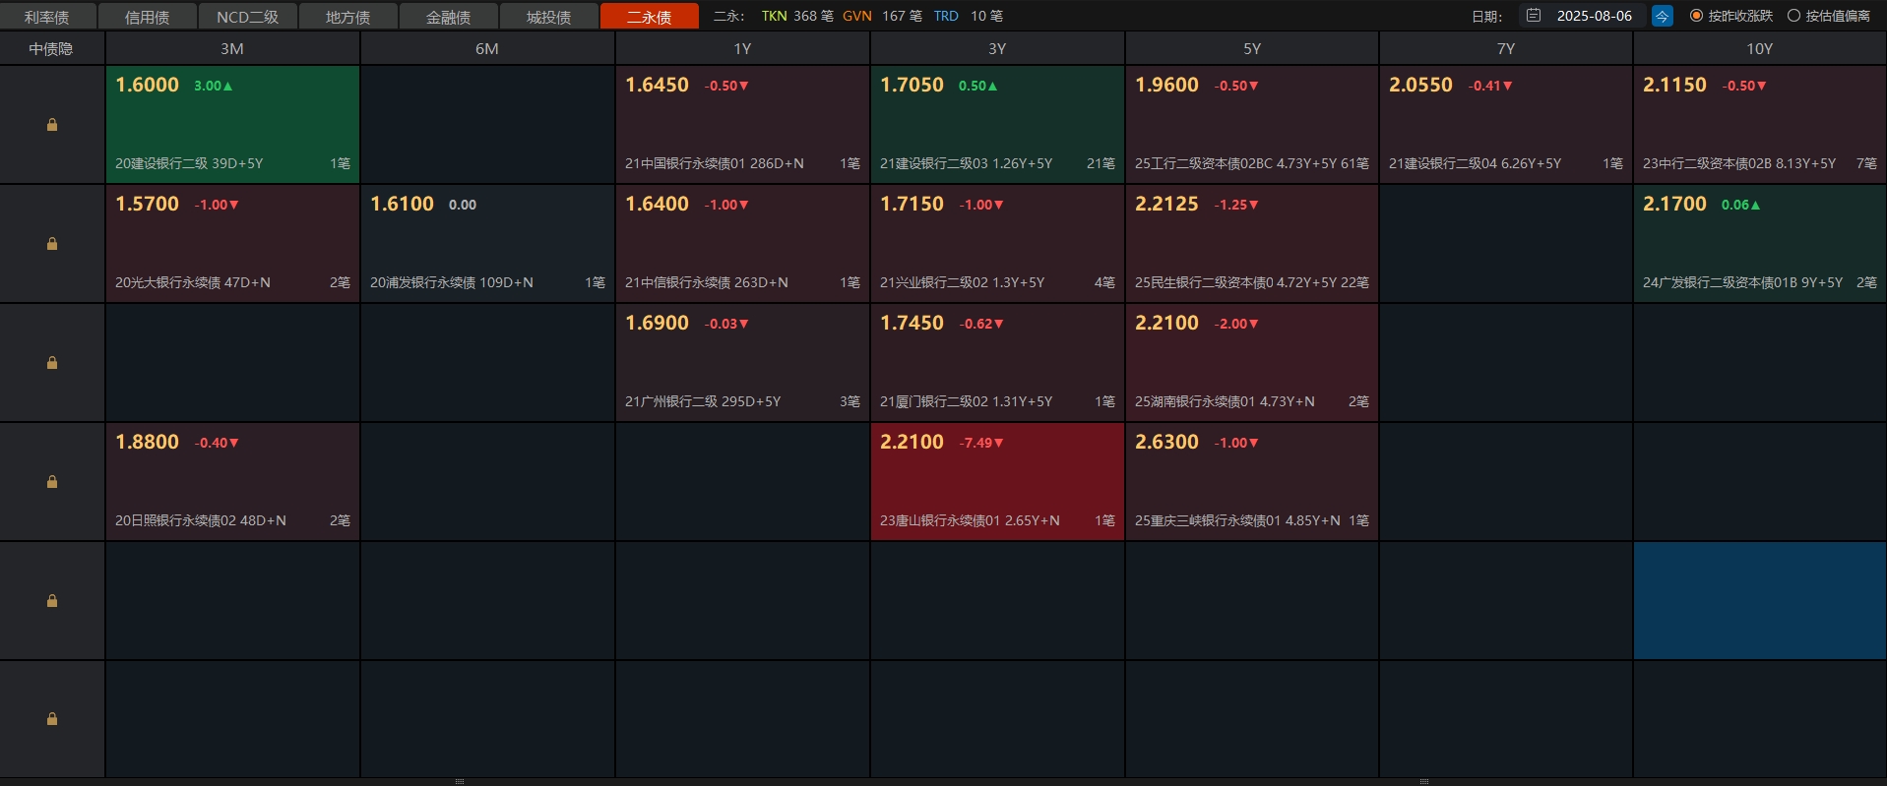
Task: Click the TKN 368 笔 count
Action: click(797, 16)
